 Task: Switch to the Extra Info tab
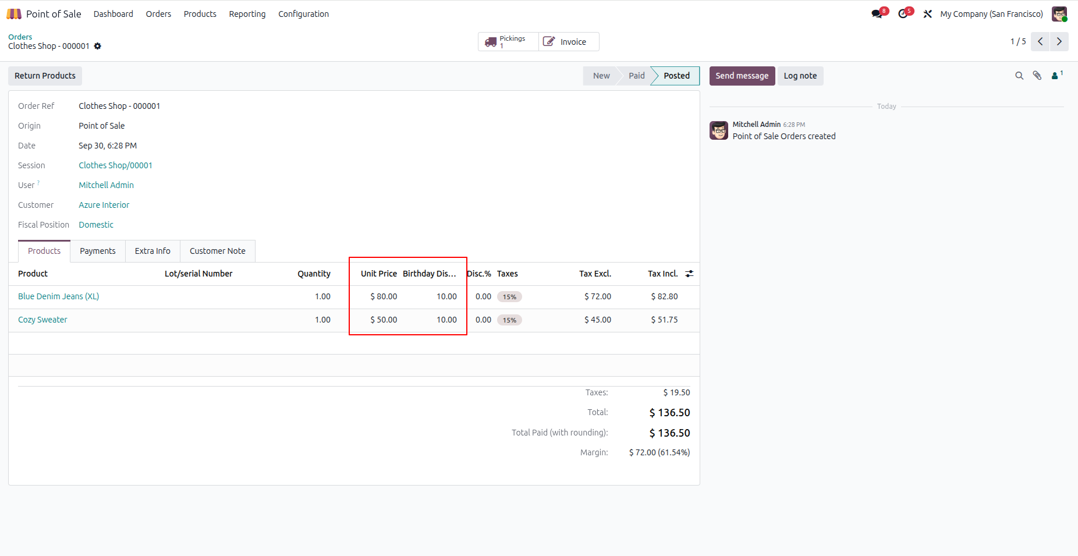[x=153, y=251]
